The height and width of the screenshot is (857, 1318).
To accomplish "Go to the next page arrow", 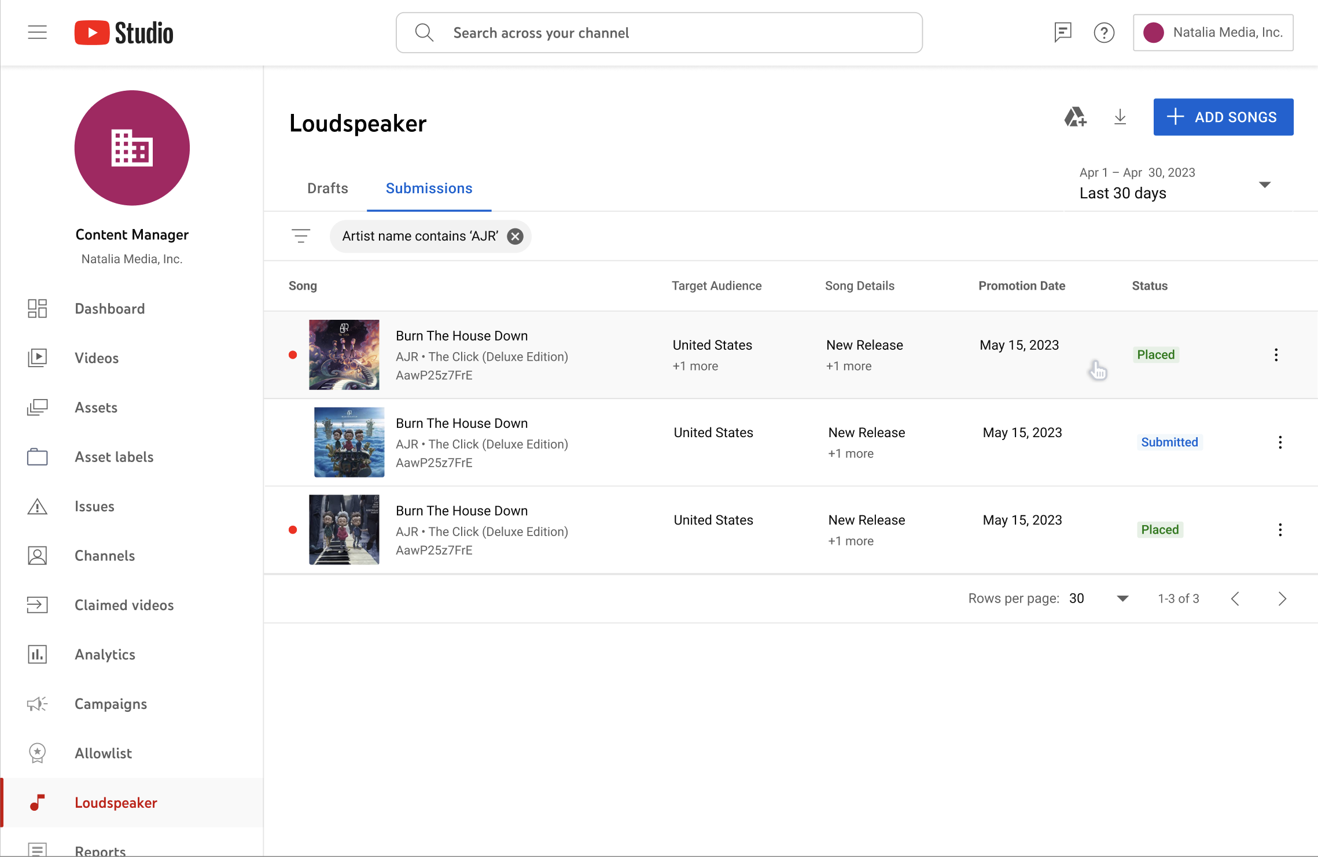I will [x=1282, y=599].
